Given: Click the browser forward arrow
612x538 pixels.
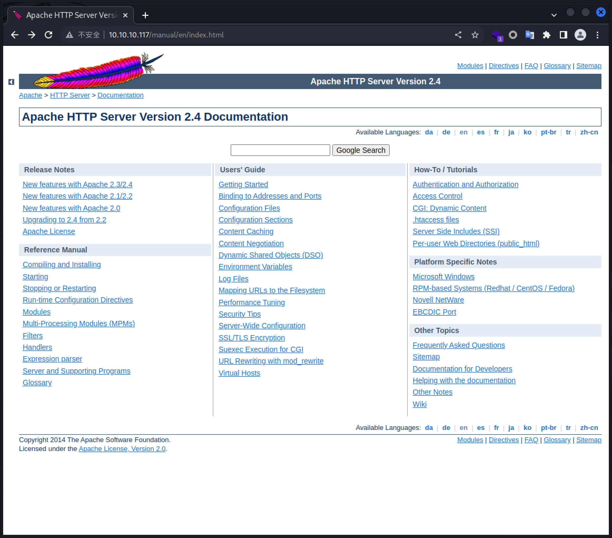Looking at the screenshot, I should coord(31,35).
